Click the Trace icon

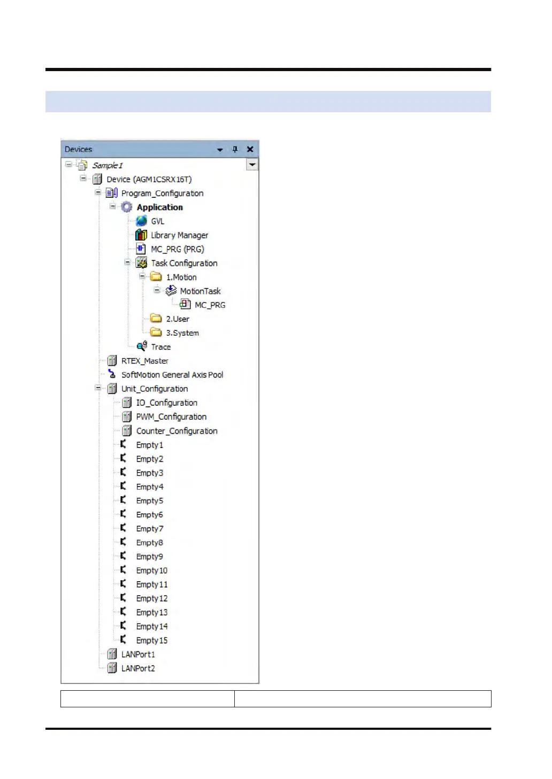[142, 346]
